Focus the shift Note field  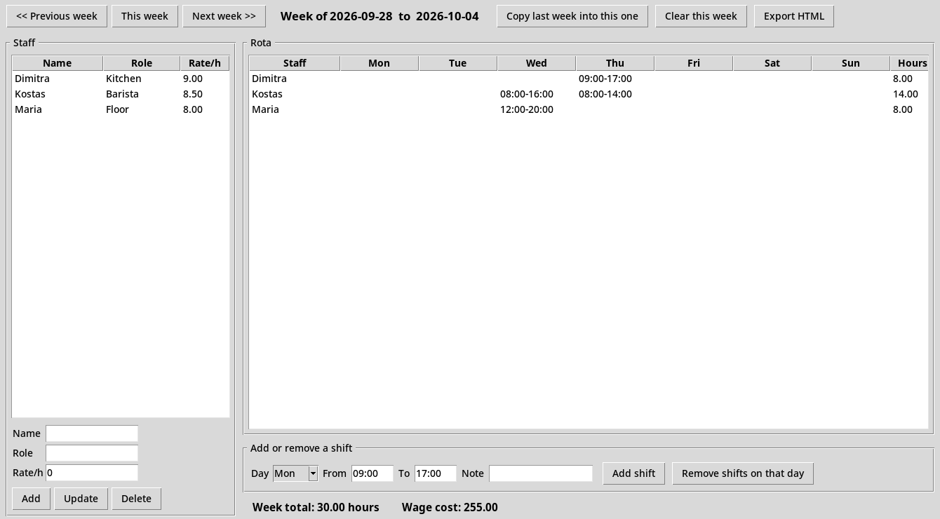pyautogui.click(x=541, y=473)
